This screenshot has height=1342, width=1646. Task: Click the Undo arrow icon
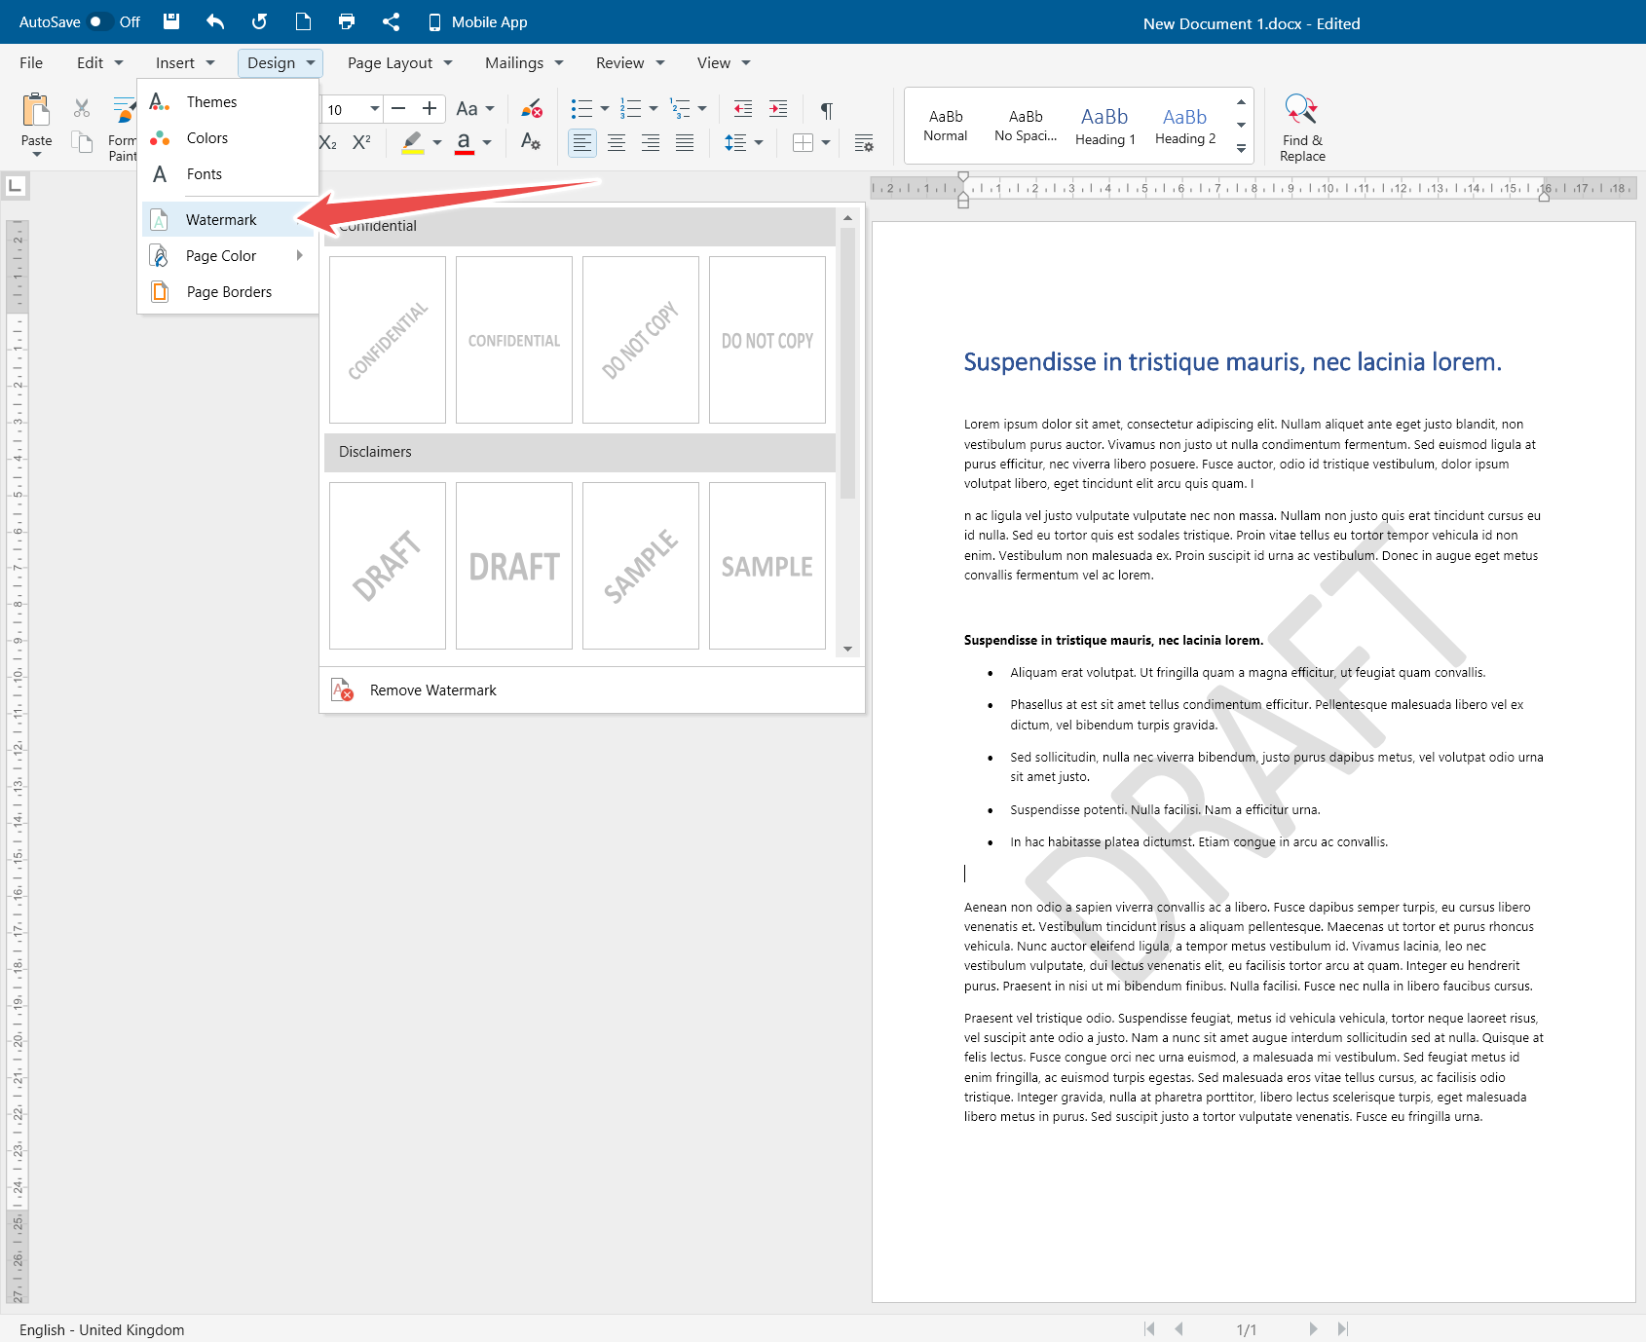point(215,21)
